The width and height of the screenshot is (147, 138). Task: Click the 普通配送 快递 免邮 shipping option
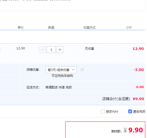(58, 87)
